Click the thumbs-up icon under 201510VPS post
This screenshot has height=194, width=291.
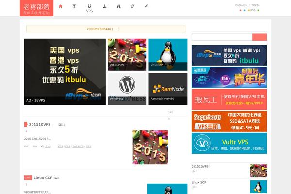pos(43,146)
